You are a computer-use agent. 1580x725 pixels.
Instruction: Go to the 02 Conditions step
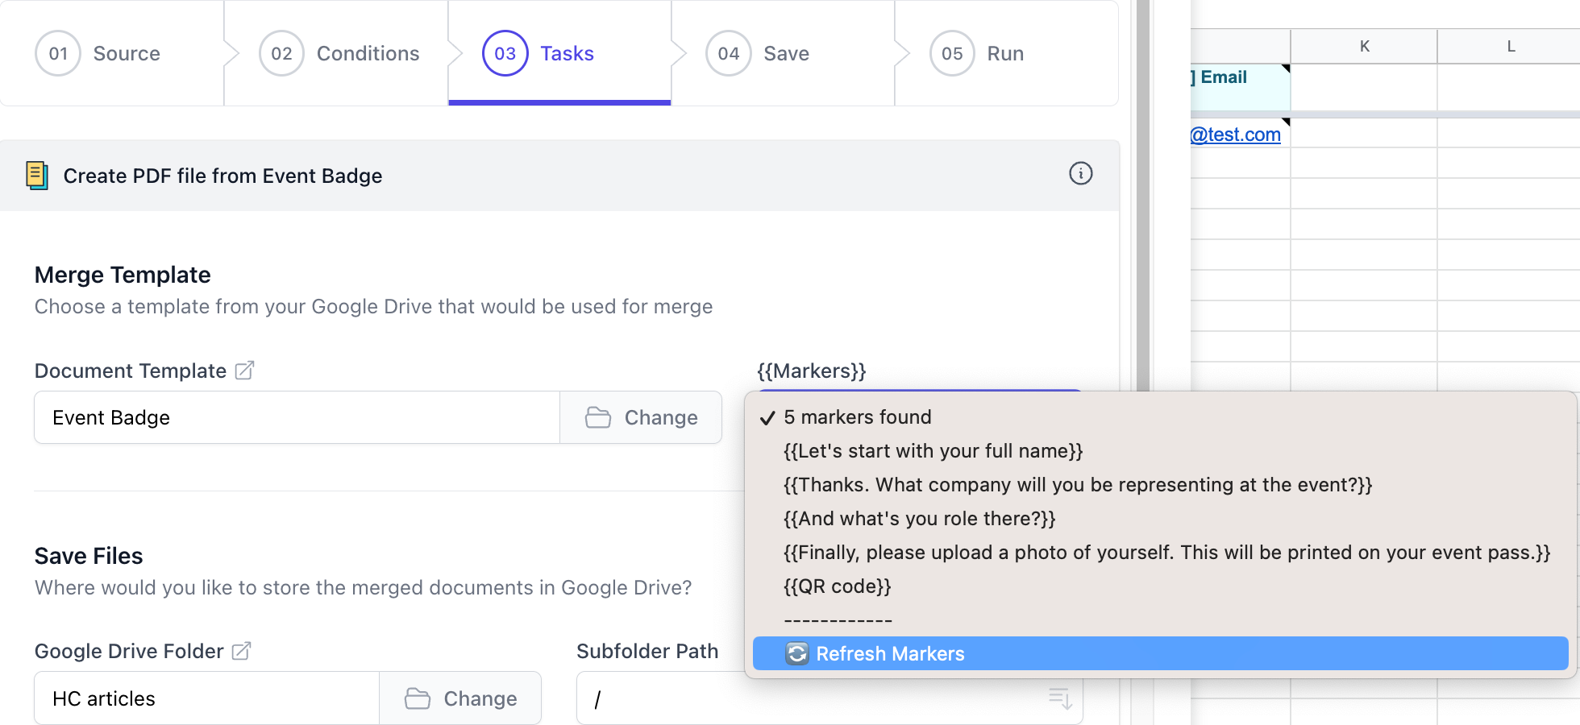(x=336, y=53)
